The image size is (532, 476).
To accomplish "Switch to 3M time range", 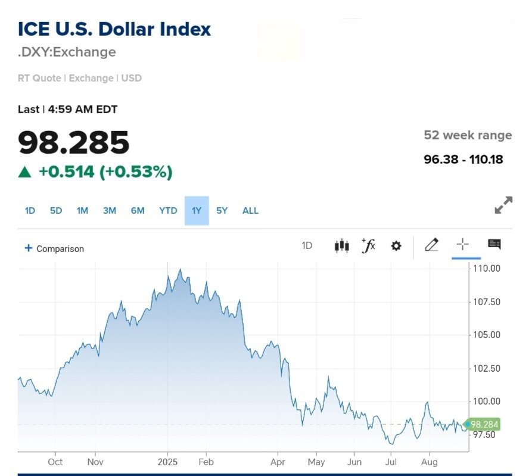I will pyautogui.click(x=109, y=211).
